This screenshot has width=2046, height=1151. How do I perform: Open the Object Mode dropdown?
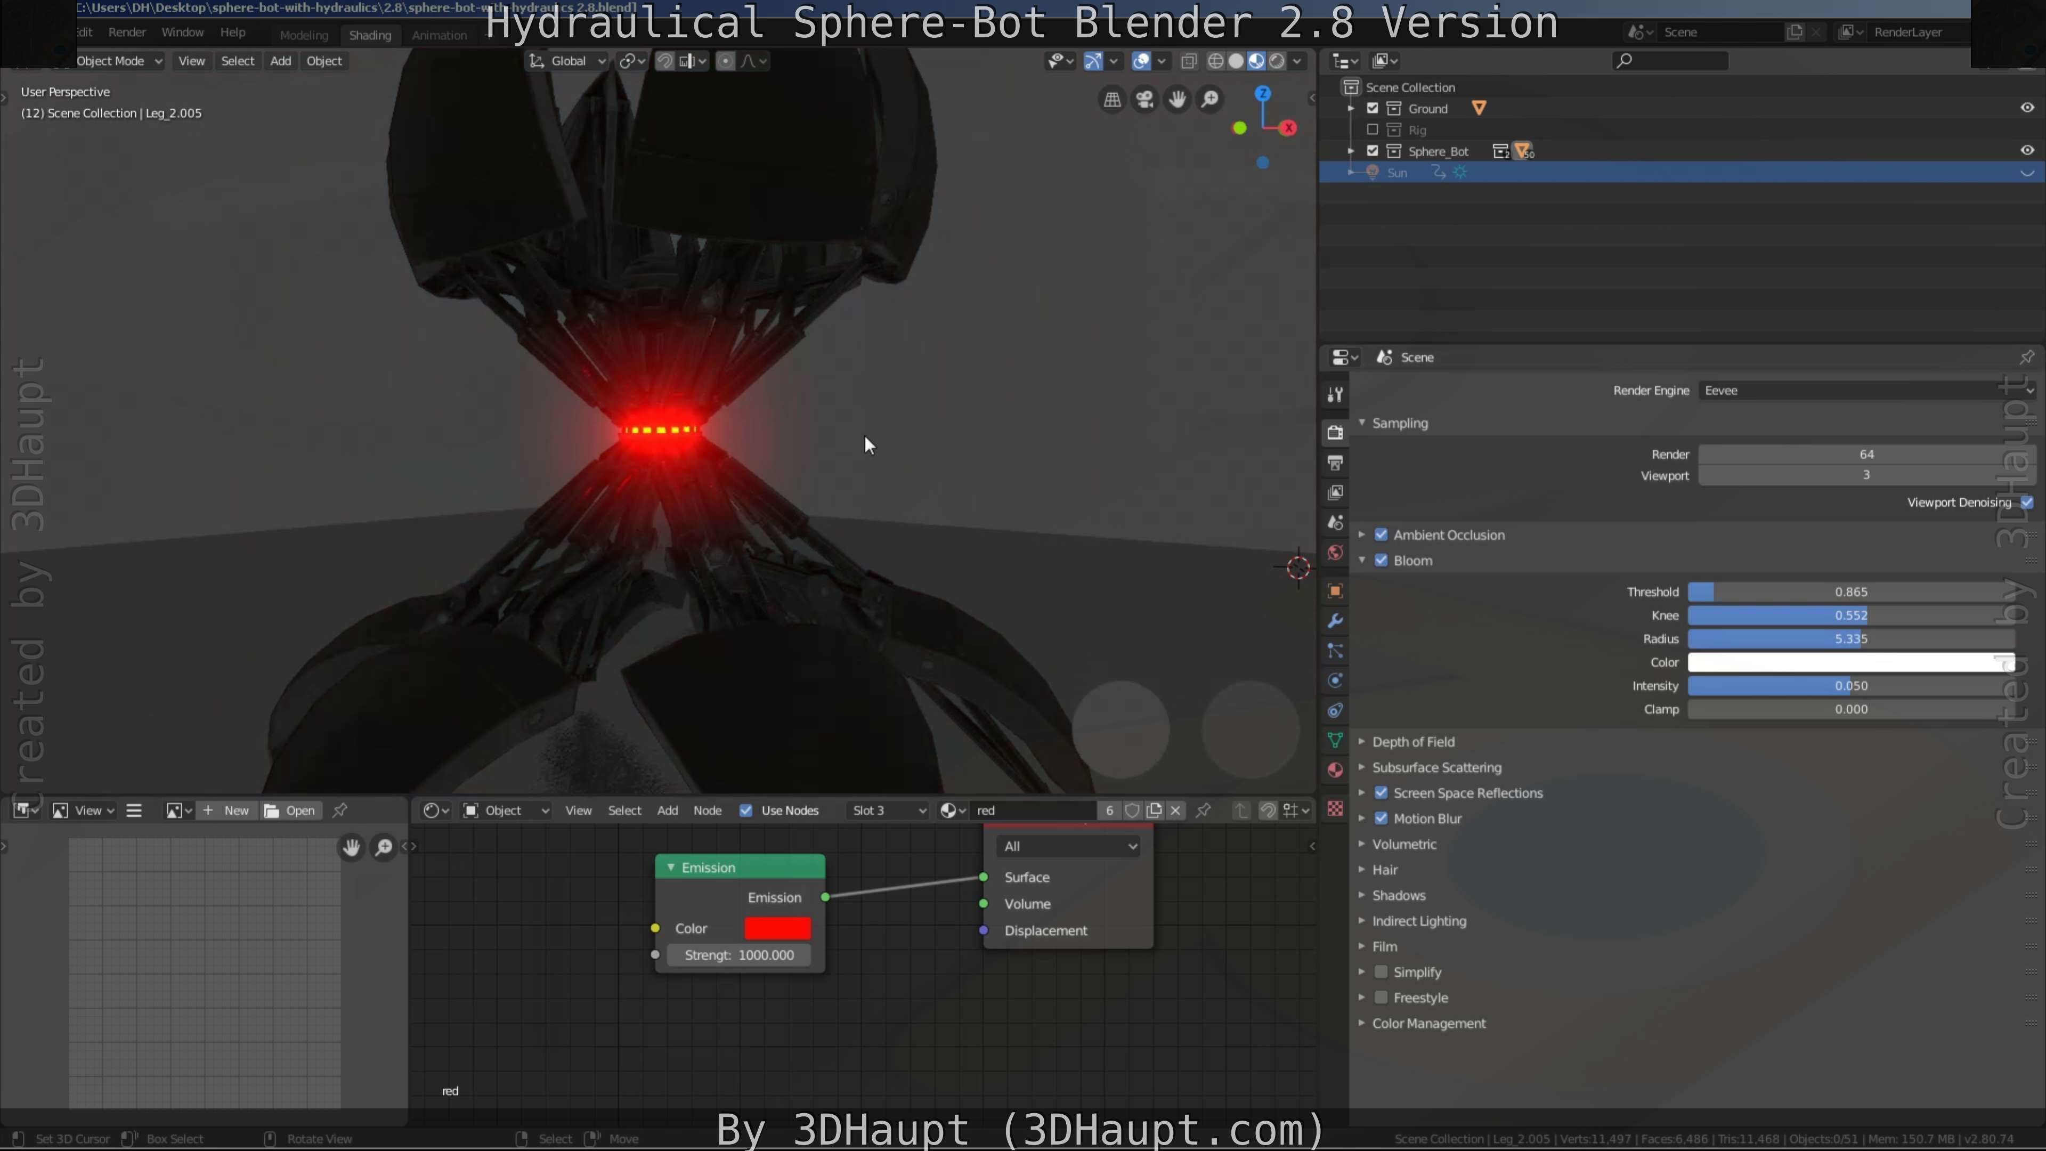pyautogui.click(x=118, y=61)
